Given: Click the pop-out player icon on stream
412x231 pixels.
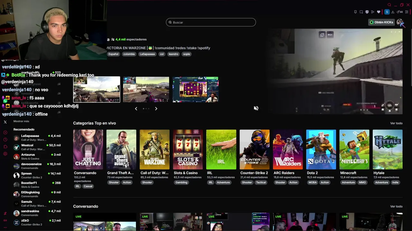Looking at the screenshot, I should point(322,35).
